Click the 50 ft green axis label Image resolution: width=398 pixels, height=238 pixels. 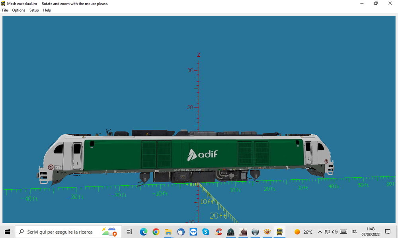tap(363, 185)
